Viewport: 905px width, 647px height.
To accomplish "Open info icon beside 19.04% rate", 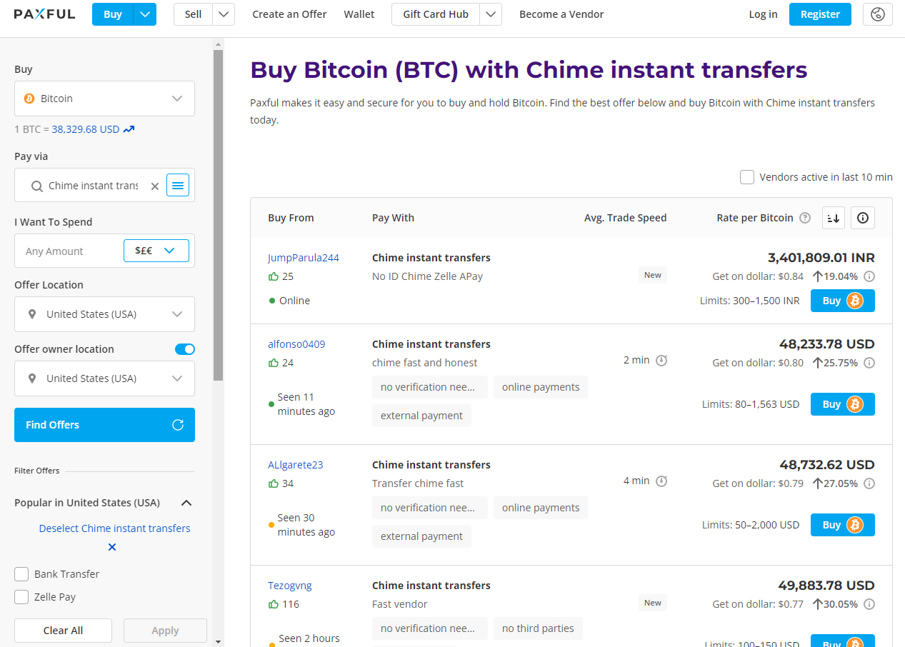I will click(x=869, y=276).
